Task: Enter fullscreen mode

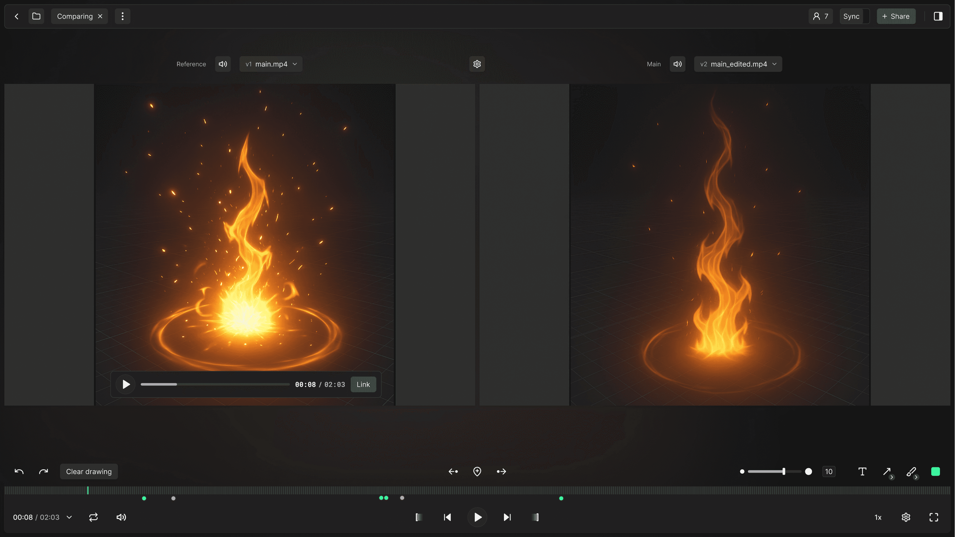Action: pos(934,517)
